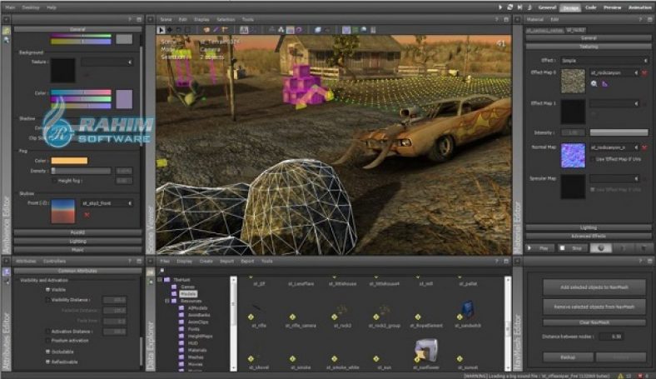Click the orange Fog color swatch
656x379 pixels.
pos(69,160)
